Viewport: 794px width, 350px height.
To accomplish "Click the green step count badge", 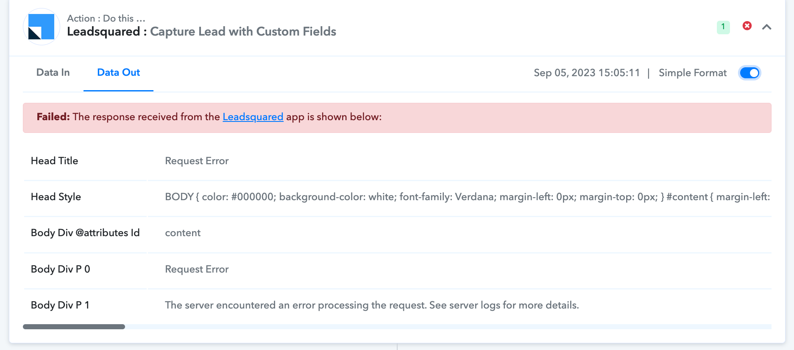I will (723, 27).
